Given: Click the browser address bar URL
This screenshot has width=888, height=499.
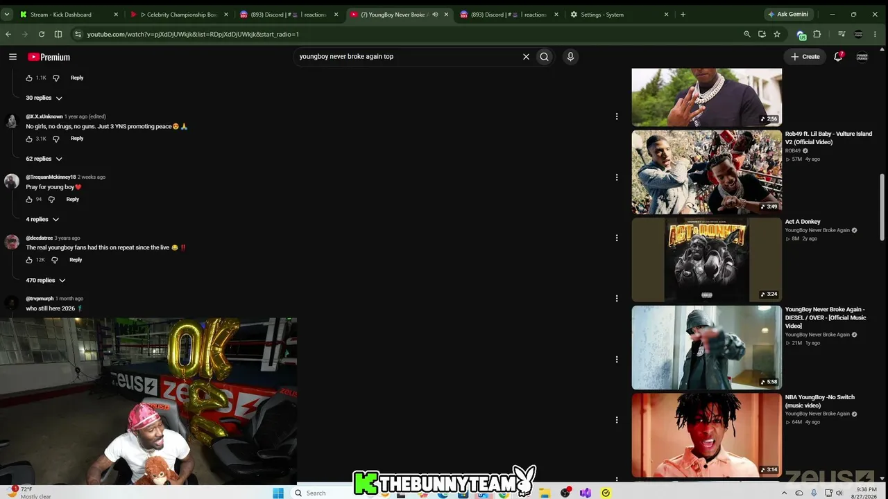Looking at the screenshot, I should (x=193, y=34).
